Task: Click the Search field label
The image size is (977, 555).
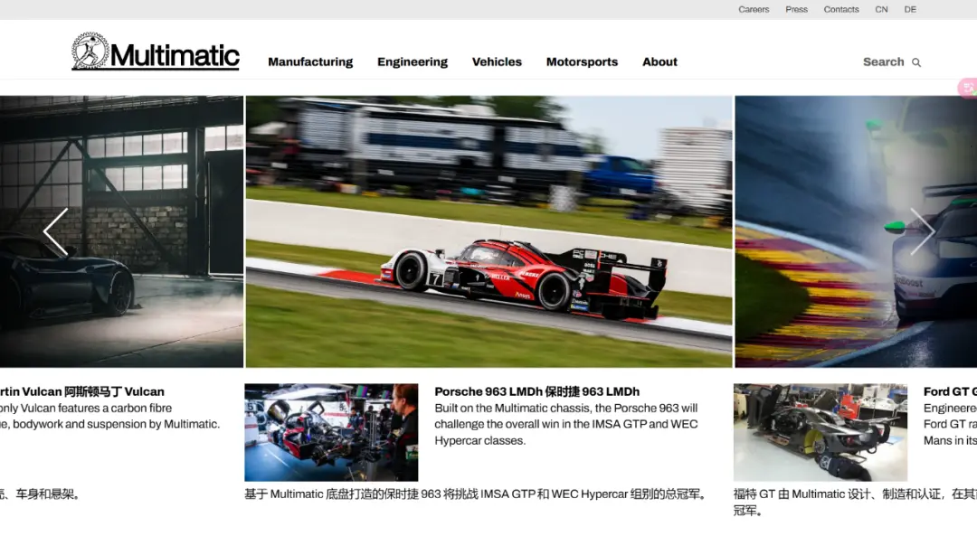Action: coord(884,61)
